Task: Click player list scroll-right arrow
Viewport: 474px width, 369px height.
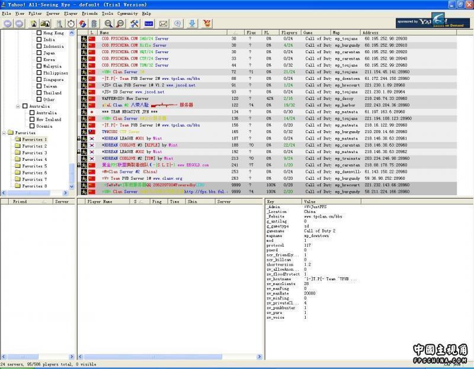Action: pyautogui.click(x=260, y=357)
